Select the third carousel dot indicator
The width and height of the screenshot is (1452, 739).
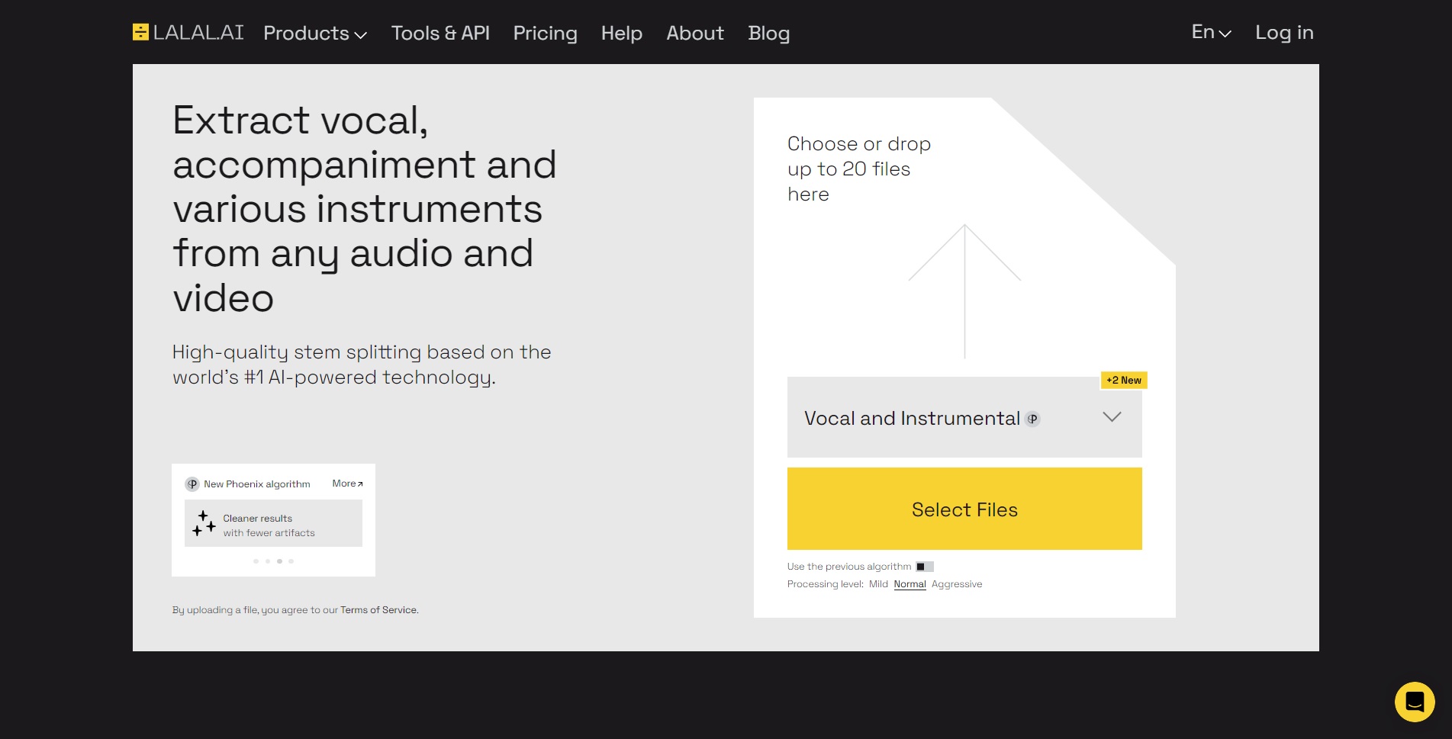(279, 561)
